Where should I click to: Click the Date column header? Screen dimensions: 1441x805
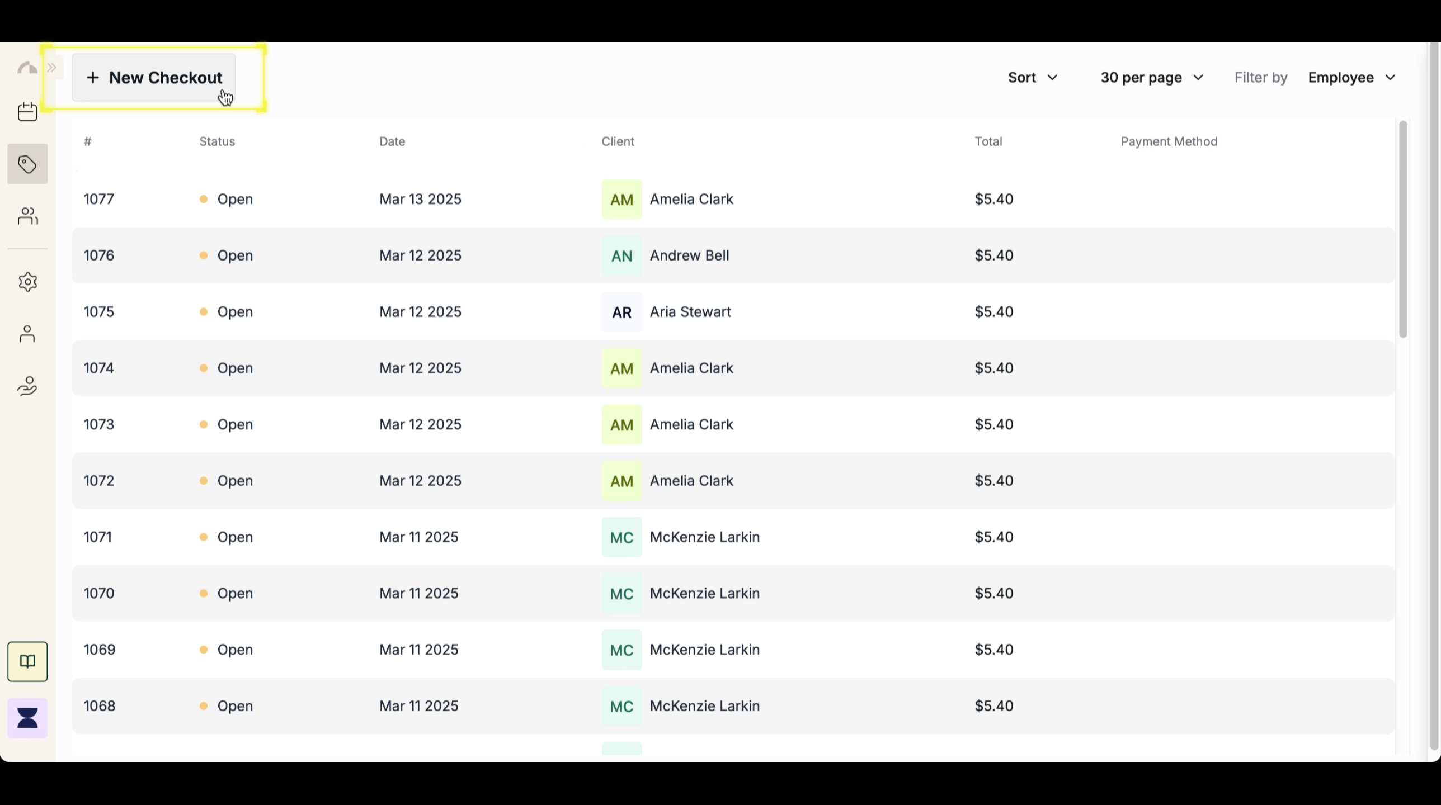coord(392,141)
